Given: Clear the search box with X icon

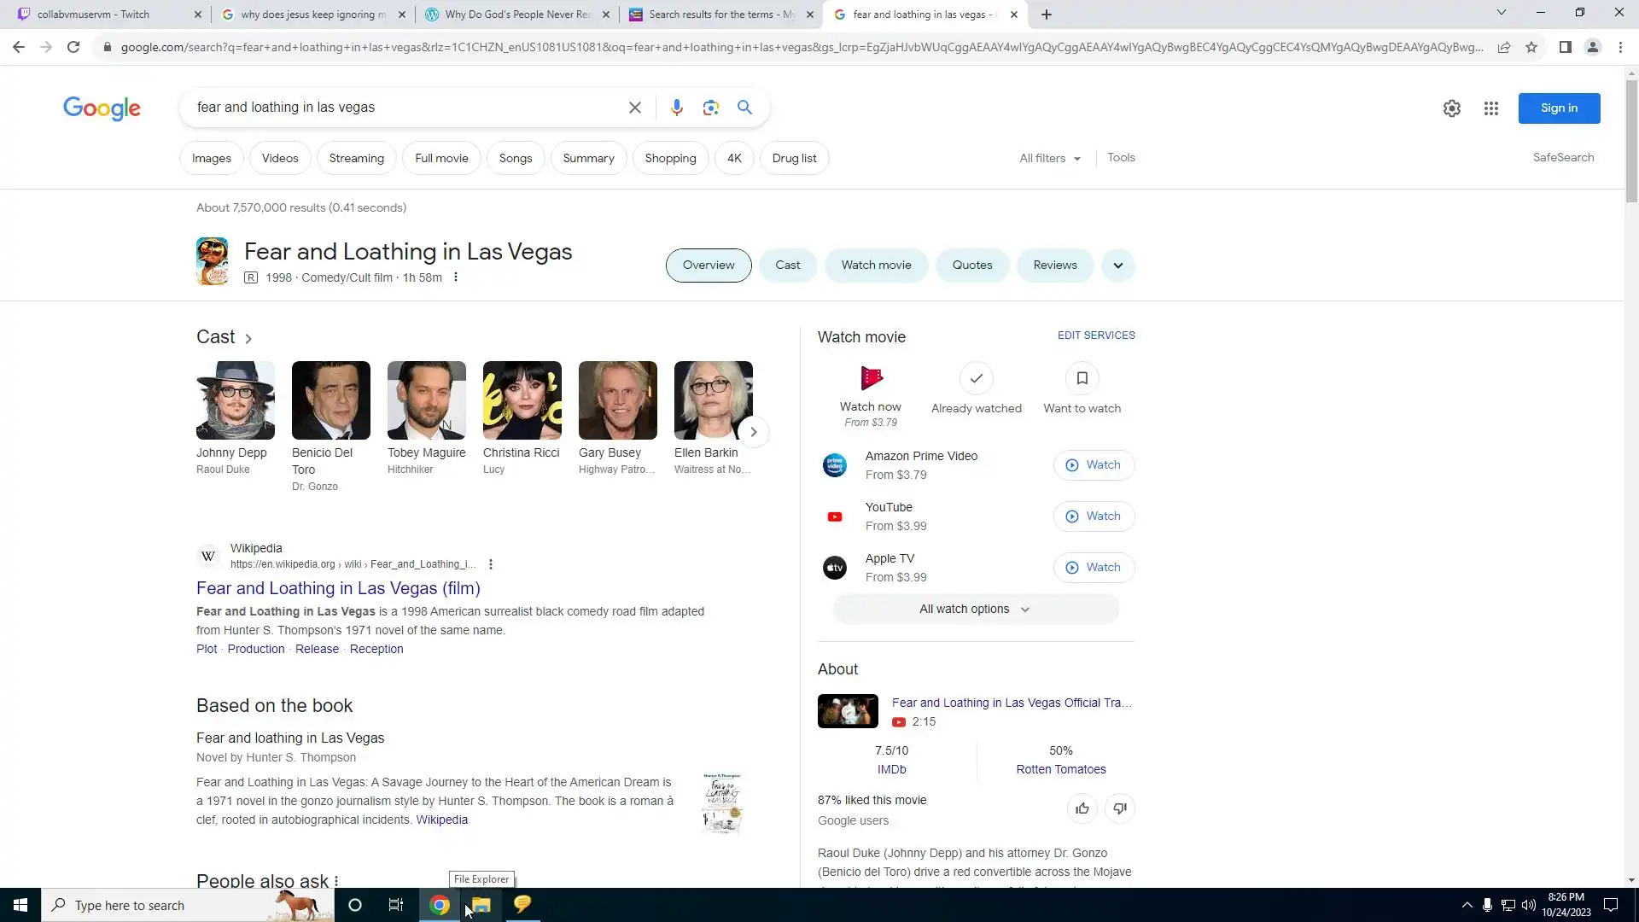Looking at the screenshot, I should point(634,108).
